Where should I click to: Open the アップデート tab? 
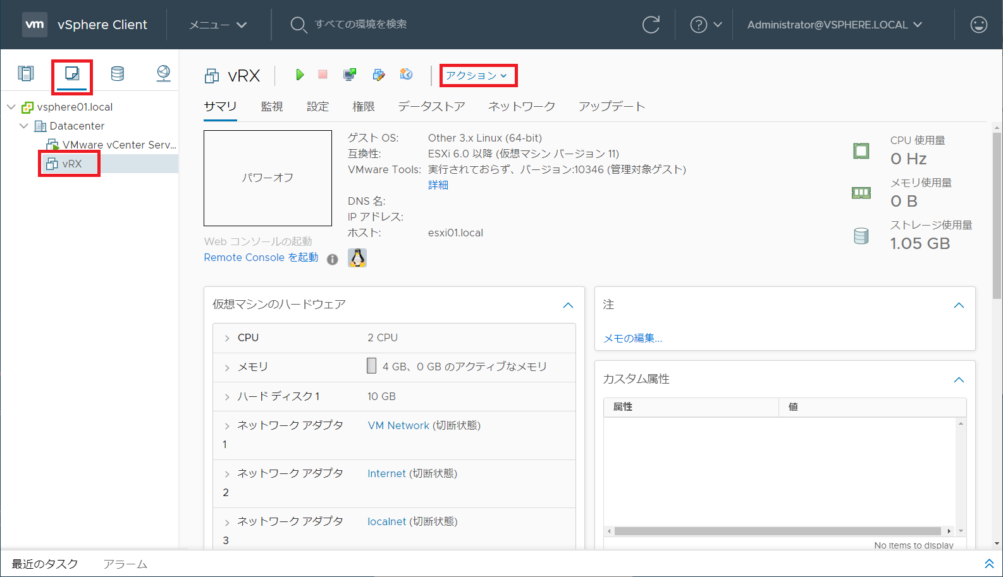point(612,106)
